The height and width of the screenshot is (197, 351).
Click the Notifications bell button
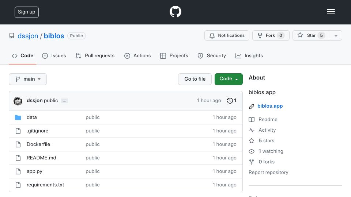[x=227, y=35]
